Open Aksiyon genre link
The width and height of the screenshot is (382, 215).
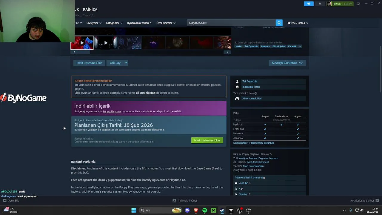[243, 158]
